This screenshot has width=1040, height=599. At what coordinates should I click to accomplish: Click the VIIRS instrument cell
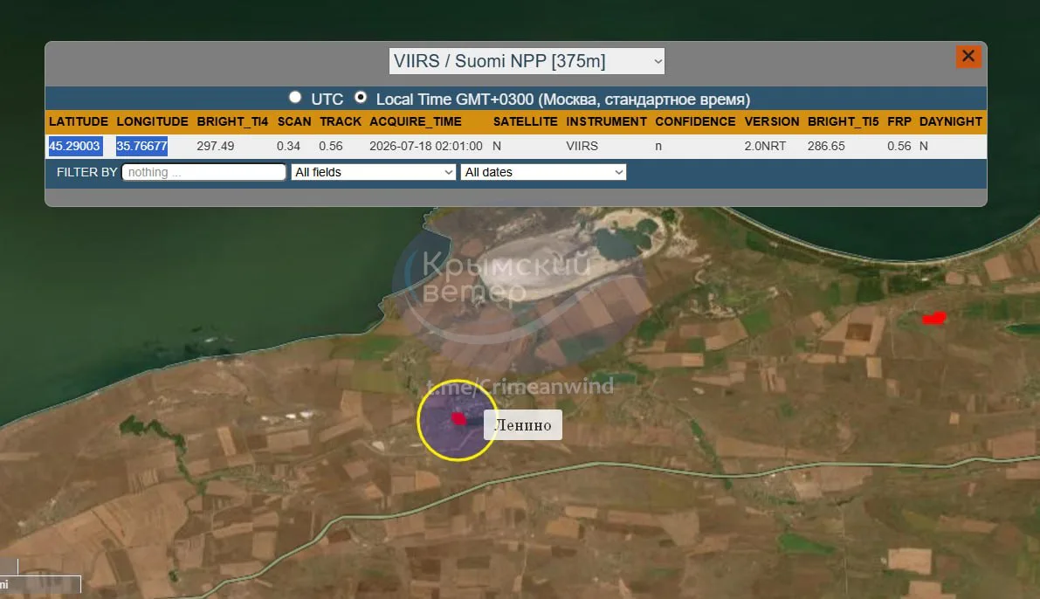pyautogui.click(x=582, y=146)
